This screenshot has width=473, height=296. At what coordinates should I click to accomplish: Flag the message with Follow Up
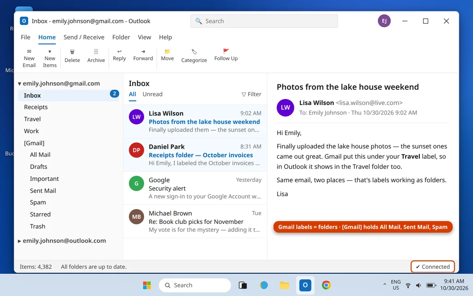point(226,55)
